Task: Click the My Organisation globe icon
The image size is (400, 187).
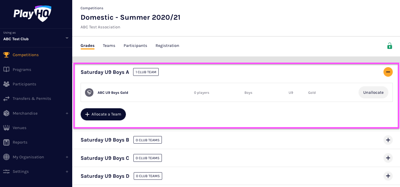Action: pyautogui.click(x=6, y=157)
